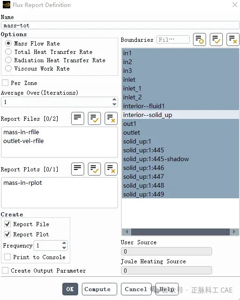Image resolution: width=240 pixels, height=300 pixels.
Task: Deselect all Boundaries with the X icon
Action: coord(233,39)
